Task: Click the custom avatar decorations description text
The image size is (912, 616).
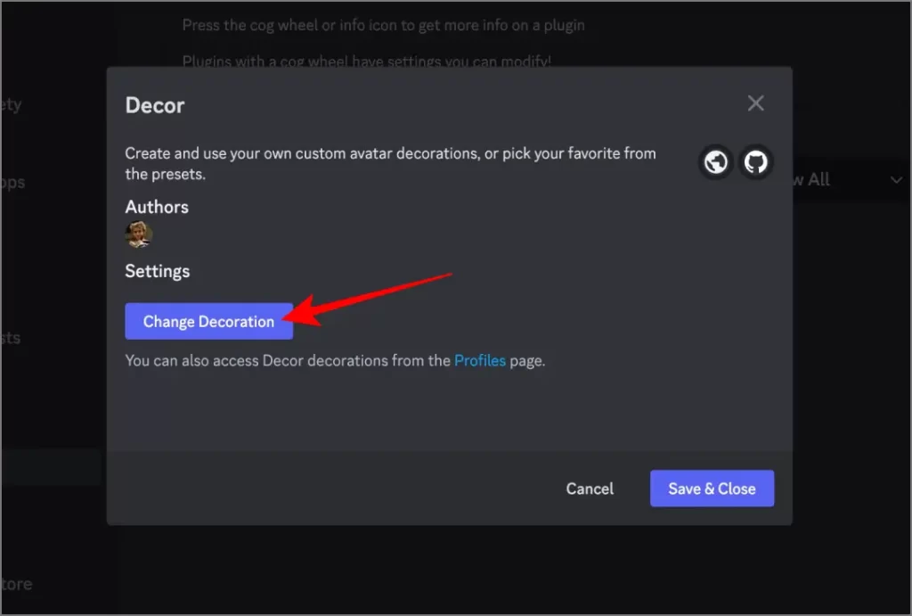Action: (x=390, y=164)
